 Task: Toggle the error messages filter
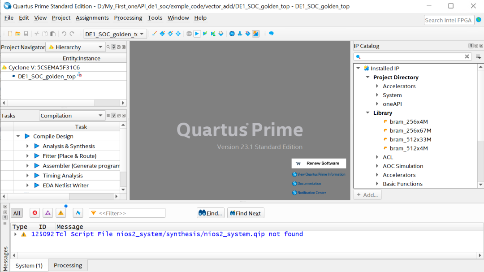[35, 213]
